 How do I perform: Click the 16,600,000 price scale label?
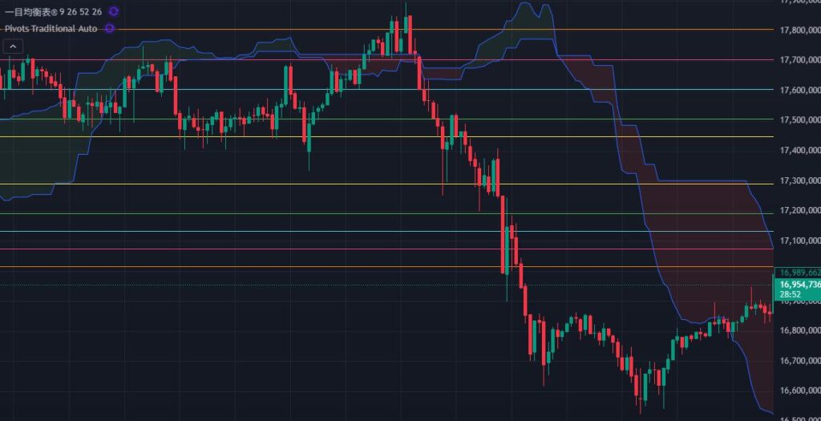[799, 391]
